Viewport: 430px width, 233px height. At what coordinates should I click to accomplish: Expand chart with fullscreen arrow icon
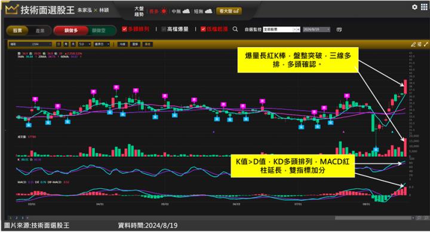pos(426,44)
